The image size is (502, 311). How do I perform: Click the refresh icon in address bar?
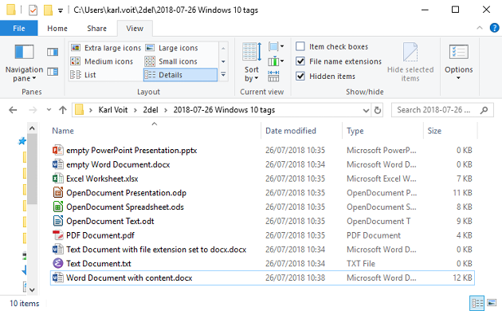click(378, 110)
